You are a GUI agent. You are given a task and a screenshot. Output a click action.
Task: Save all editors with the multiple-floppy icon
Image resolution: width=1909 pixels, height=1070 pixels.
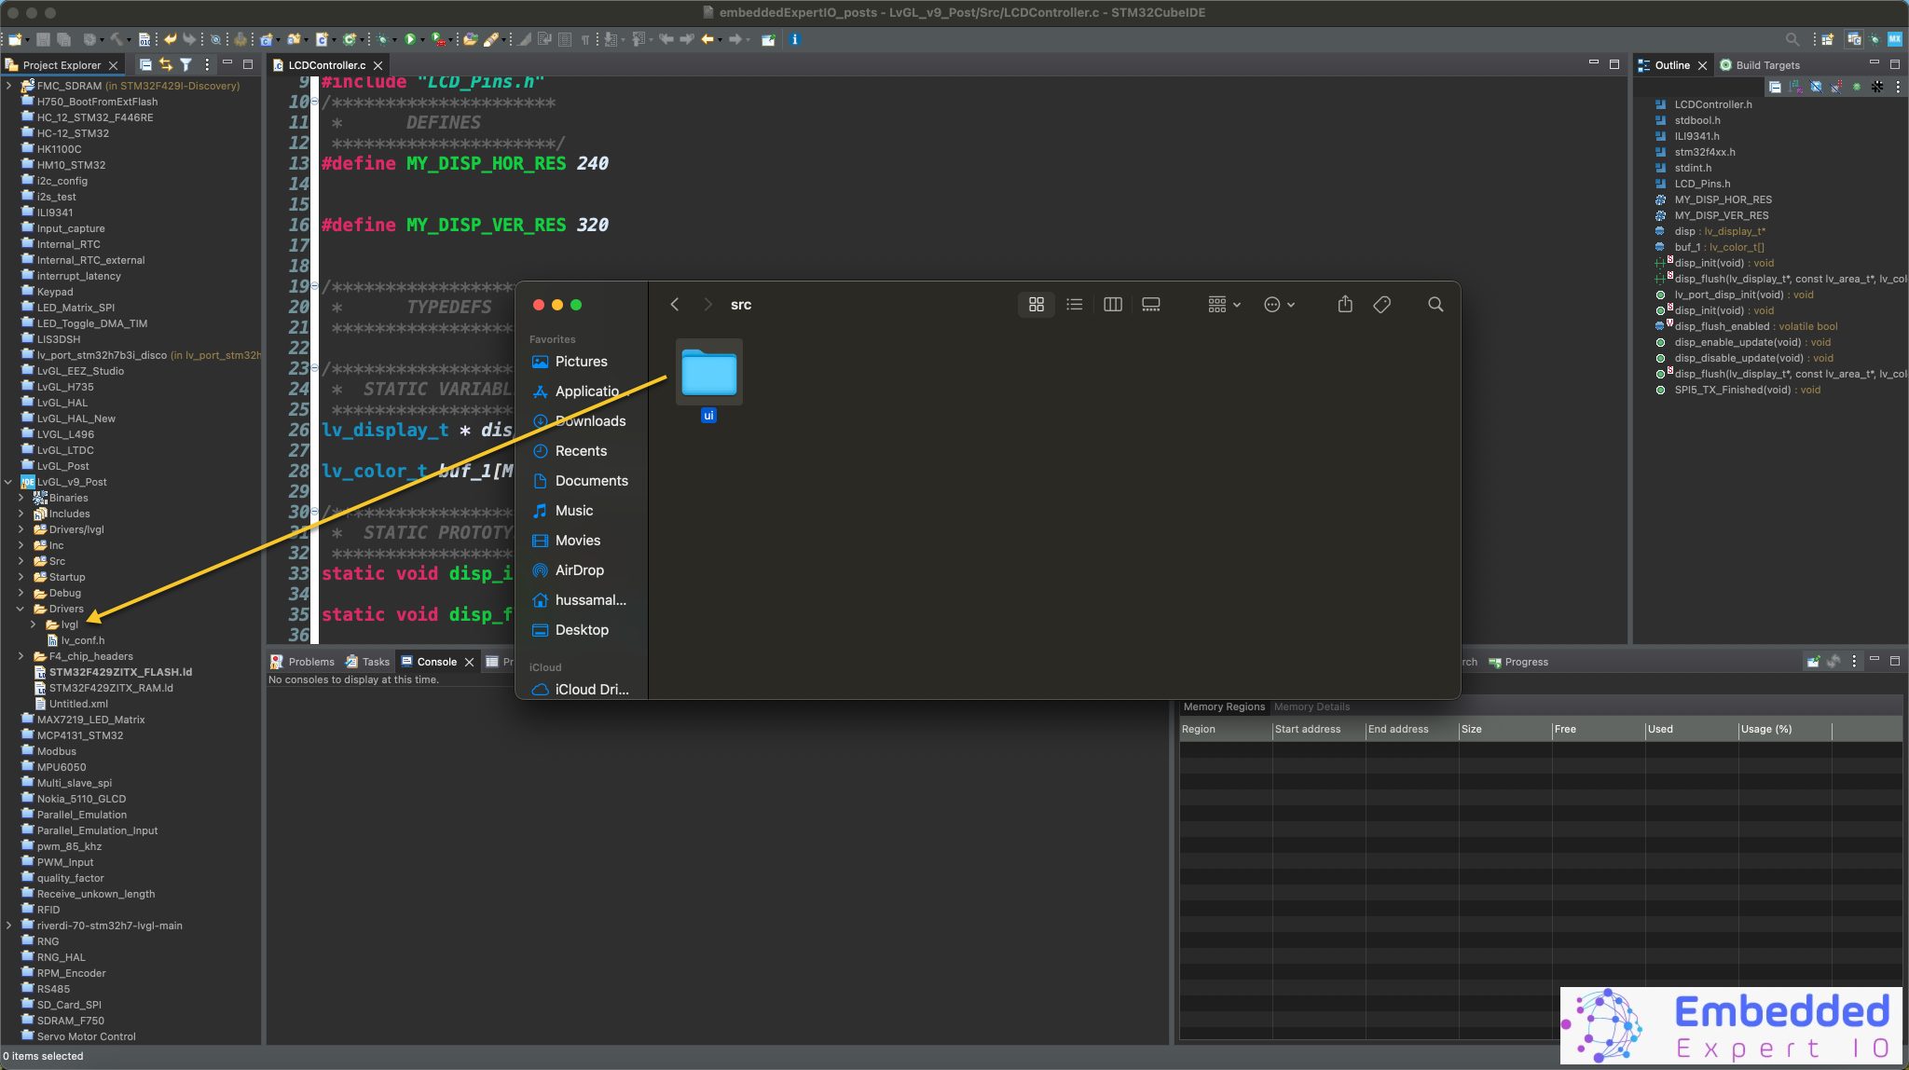[x=64, y=39]
